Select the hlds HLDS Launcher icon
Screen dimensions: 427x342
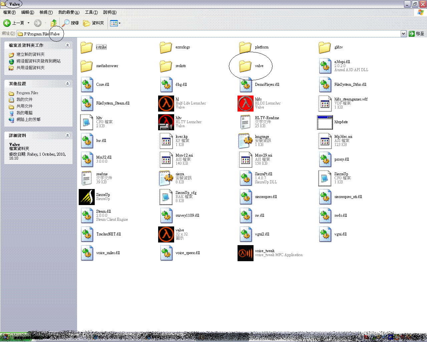tap(246, 104)
